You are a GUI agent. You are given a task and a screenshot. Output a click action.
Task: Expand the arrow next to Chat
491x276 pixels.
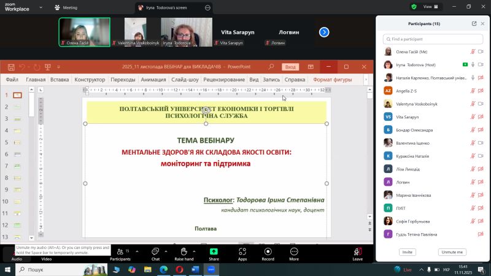pyautogui.click(x=167, y=251)
